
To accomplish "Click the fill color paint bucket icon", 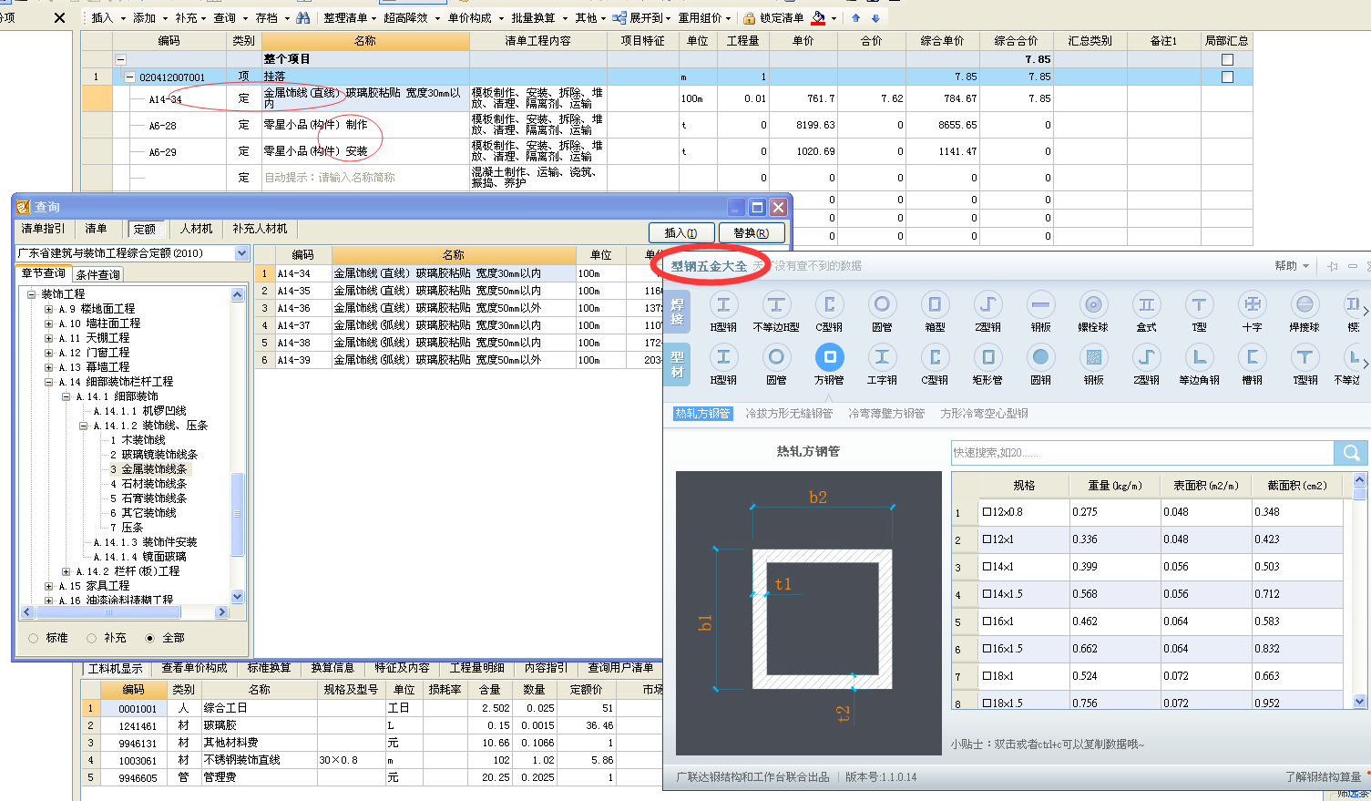I will click(x=818, y=17).
